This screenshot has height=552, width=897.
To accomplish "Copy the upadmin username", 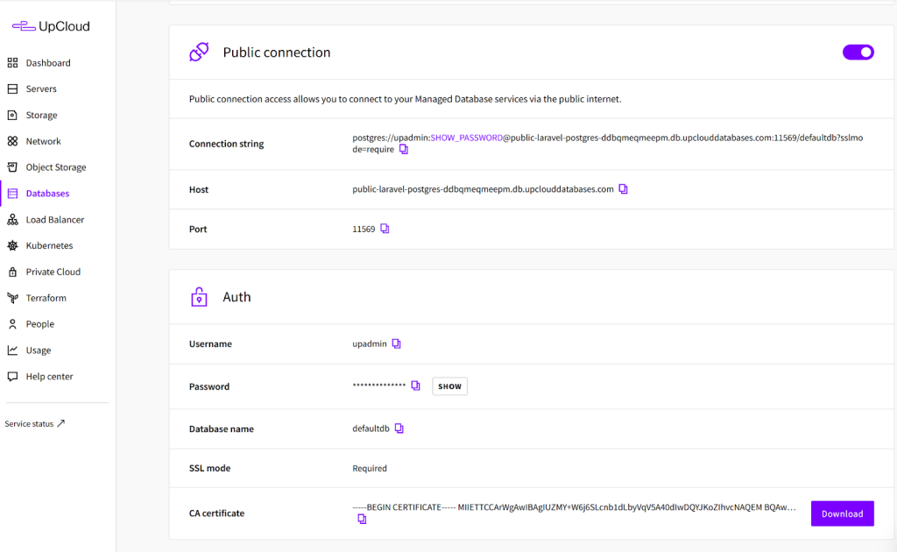I will 396,344.
